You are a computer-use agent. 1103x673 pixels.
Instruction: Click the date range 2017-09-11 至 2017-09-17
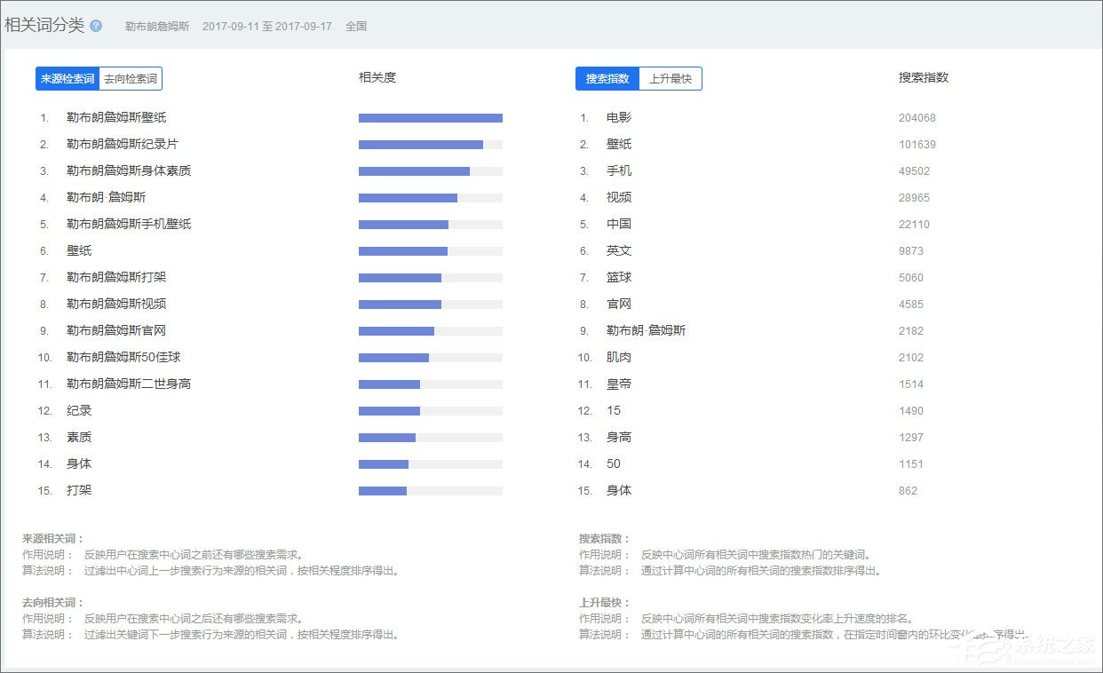click(266, 26)
